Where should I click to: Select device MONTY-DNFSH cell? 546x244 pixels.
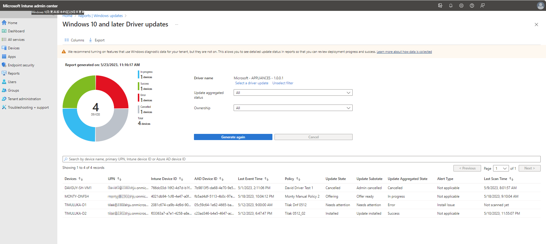77,196
